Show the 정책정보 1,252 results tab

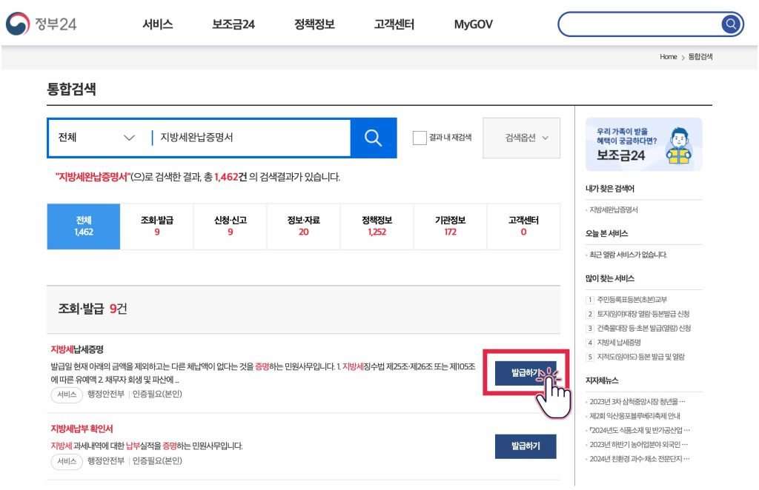(x=377, y=226)
